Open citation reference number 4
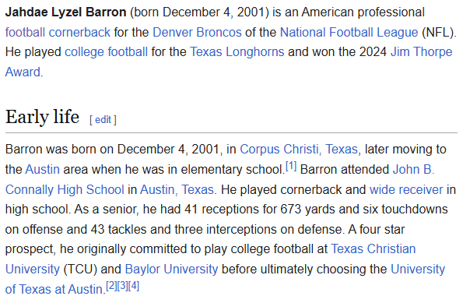Screen dimensions: 463x303 point(134,286)
